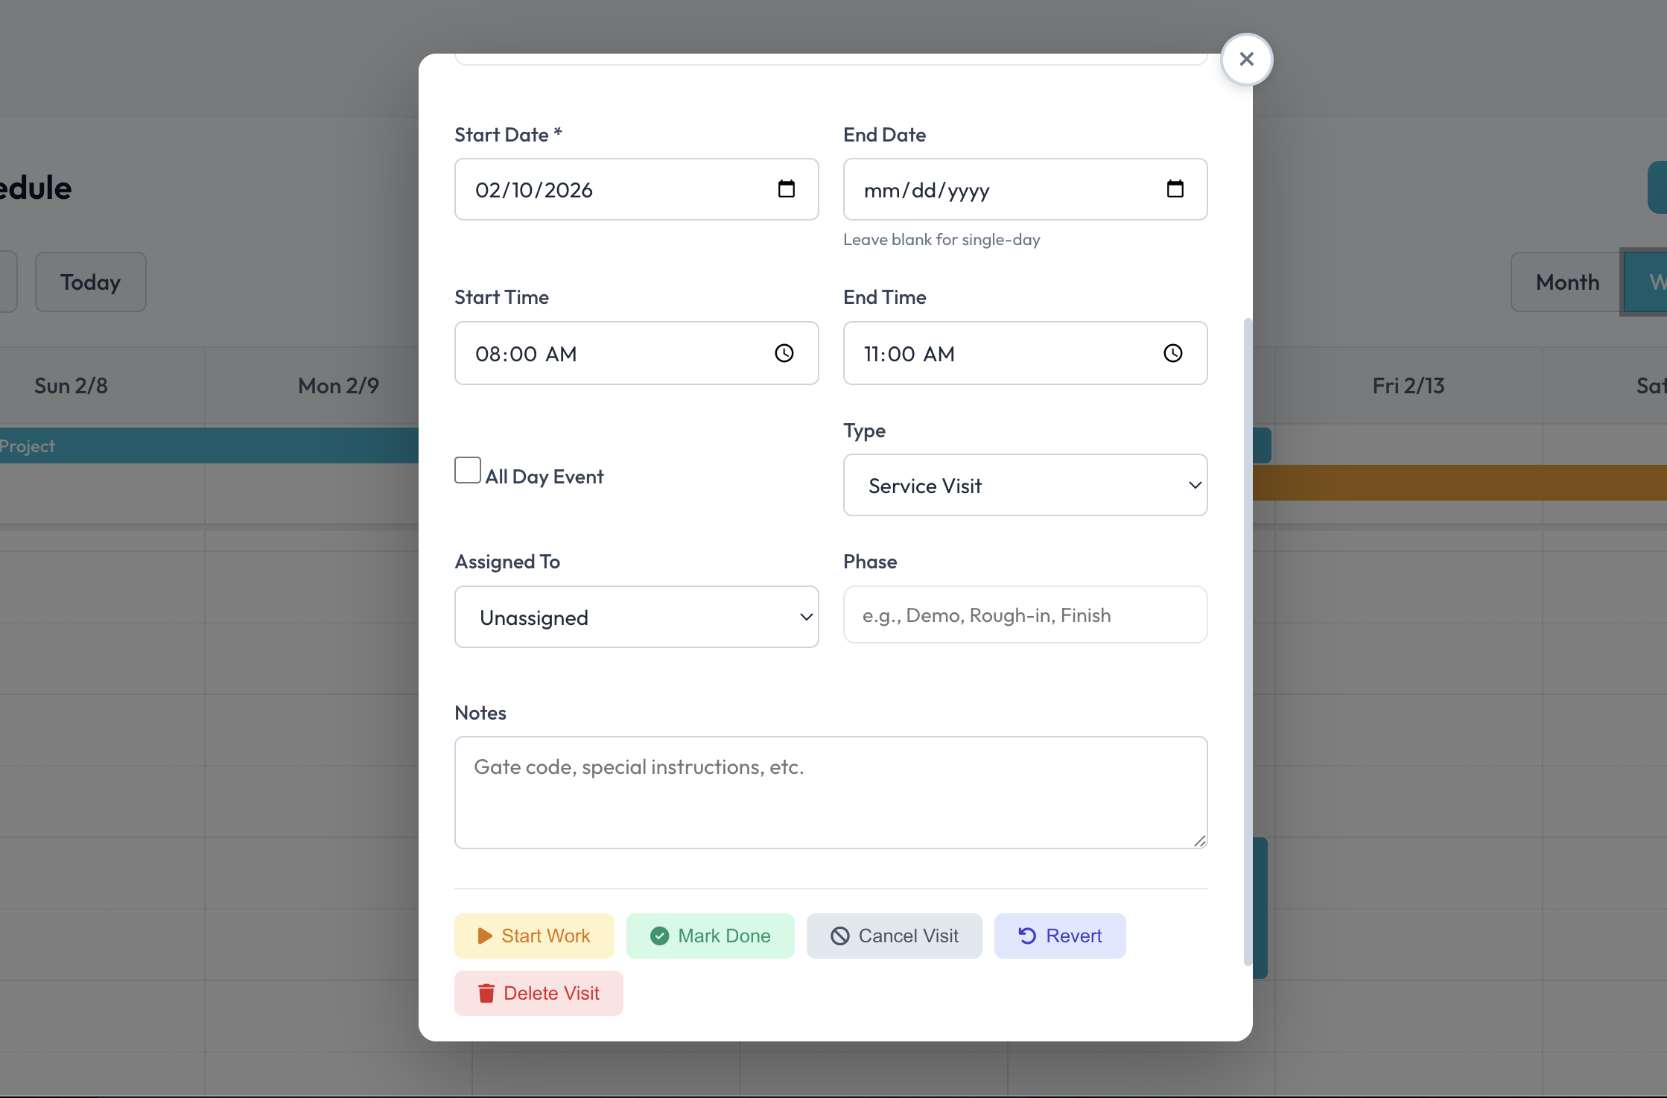Image resolution: width=1667 pixels, height=1098 pixels.
Task: Click the Phase input field
Action: tap(1026, 615)
